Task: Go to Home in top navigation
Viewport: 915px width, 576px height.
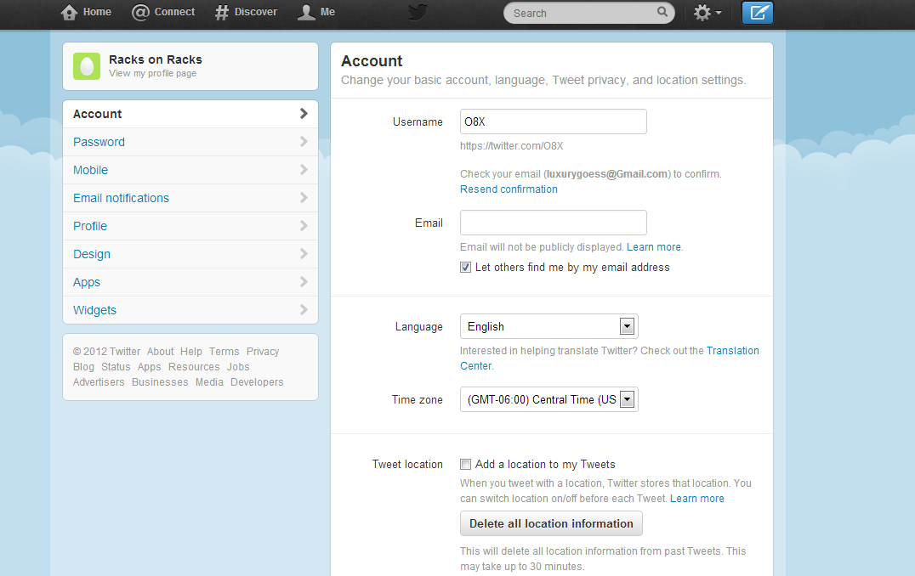Action: click(x=86, y=12)
